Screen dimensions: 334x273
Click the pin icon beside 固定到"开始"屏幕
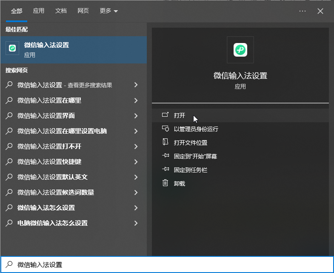point(166,156)
